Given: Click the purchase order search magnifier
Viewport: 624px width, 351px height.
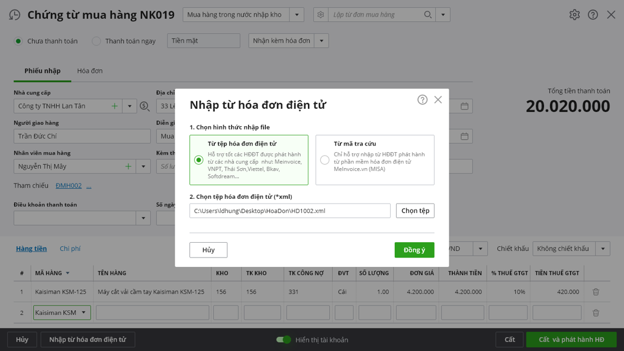Looking at the screenshot, I should tap(428, 15).
